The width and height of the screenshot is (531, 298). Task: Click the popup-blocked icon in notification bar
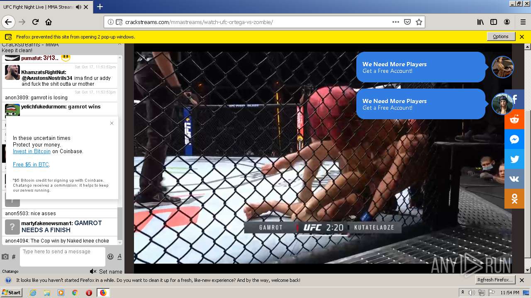[8, 36]
